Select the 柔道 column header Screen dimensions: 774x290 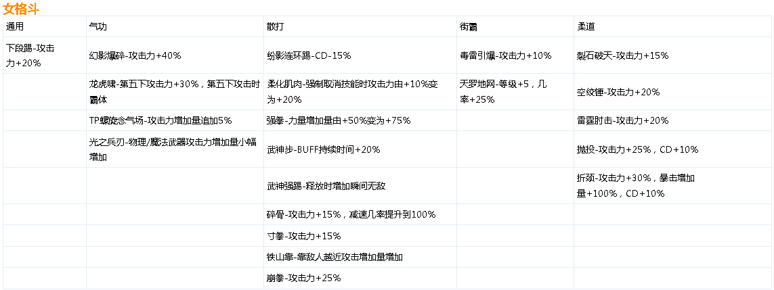673,26
